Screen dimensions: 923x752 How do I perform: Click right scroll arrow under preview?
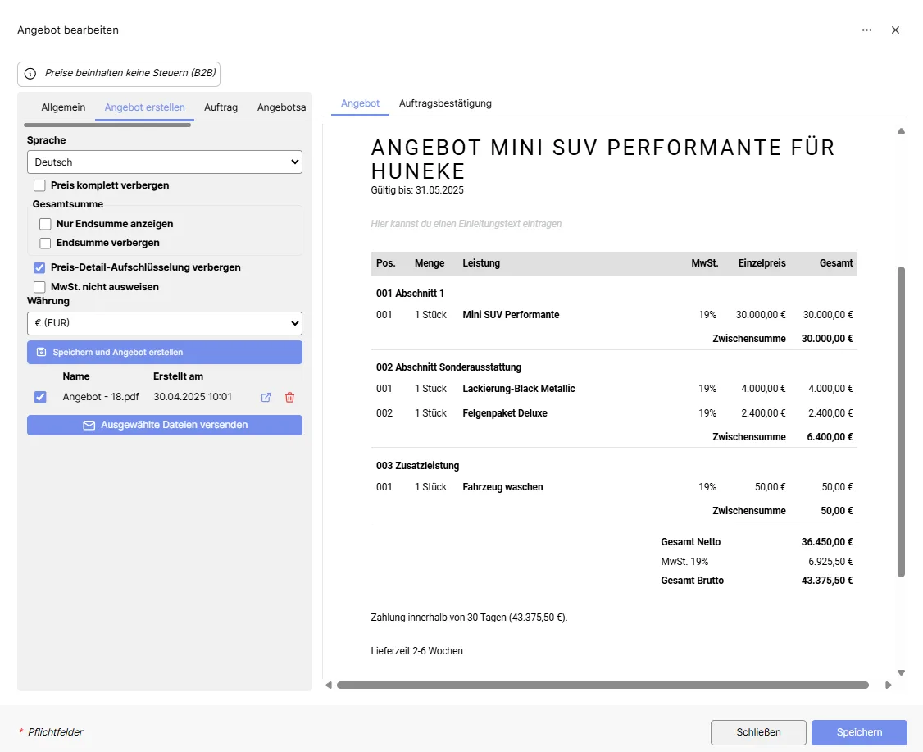click(889, 685)
